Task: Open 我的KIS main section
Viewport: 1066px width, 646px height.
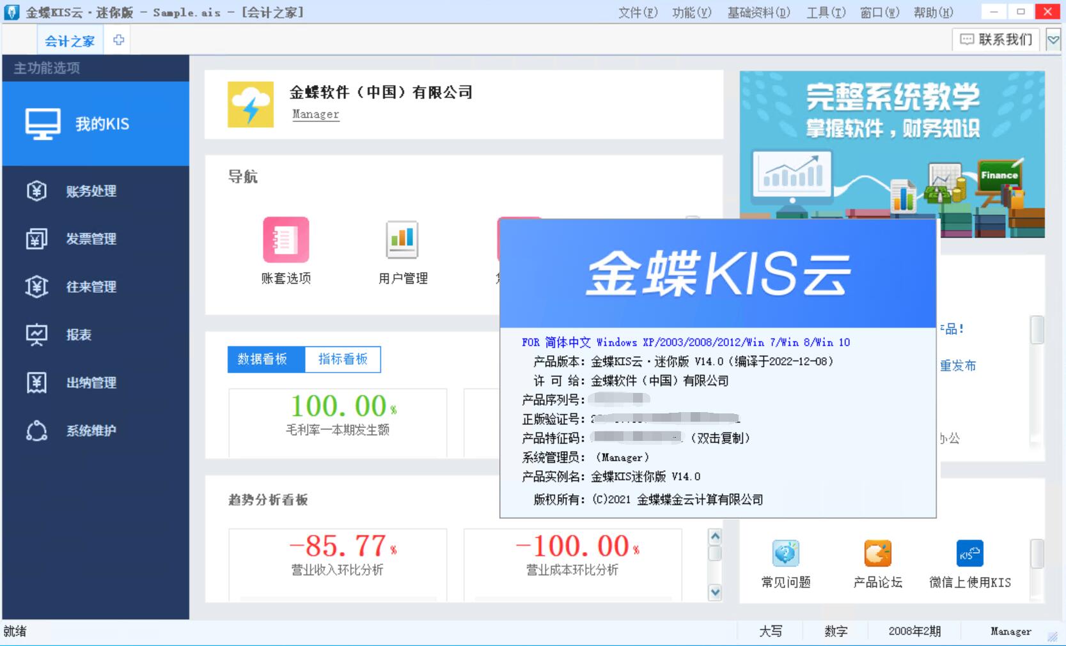Action: pyautogui.click(x=95, y=123)
